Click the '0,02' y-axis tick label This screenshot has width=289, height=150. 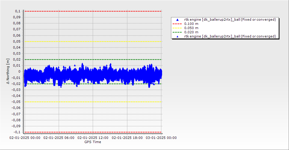tap(17, 59)
